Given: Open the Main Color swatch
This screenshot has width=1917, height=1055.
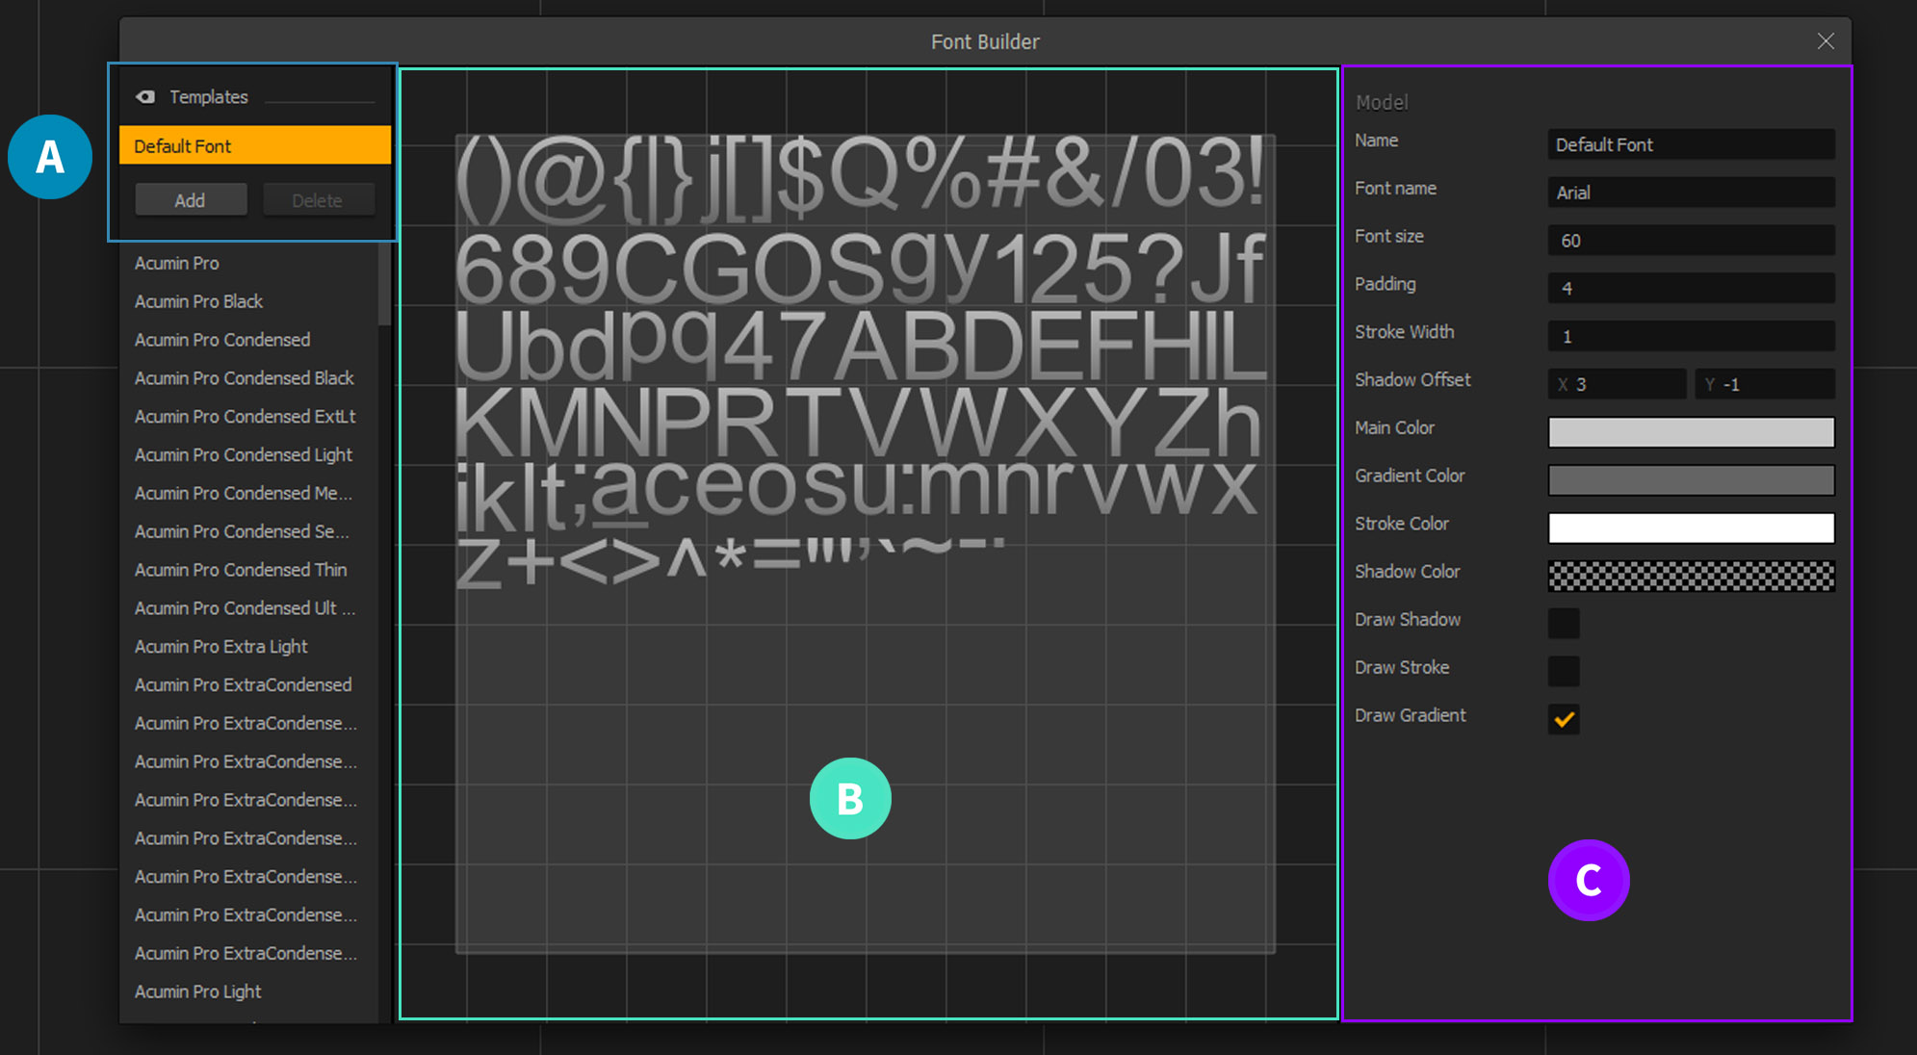Looking at the screenshot, I should [1691, 431].
